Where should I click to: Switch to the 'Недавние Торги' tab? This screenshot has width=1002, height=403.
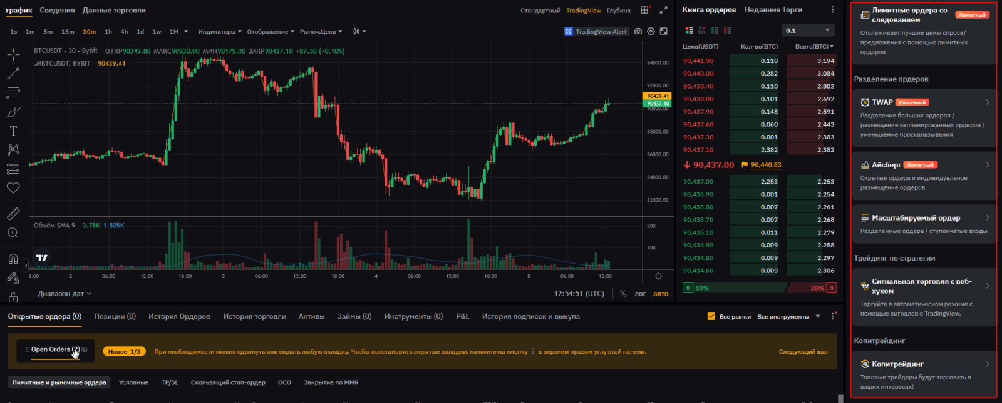point(773,10)
